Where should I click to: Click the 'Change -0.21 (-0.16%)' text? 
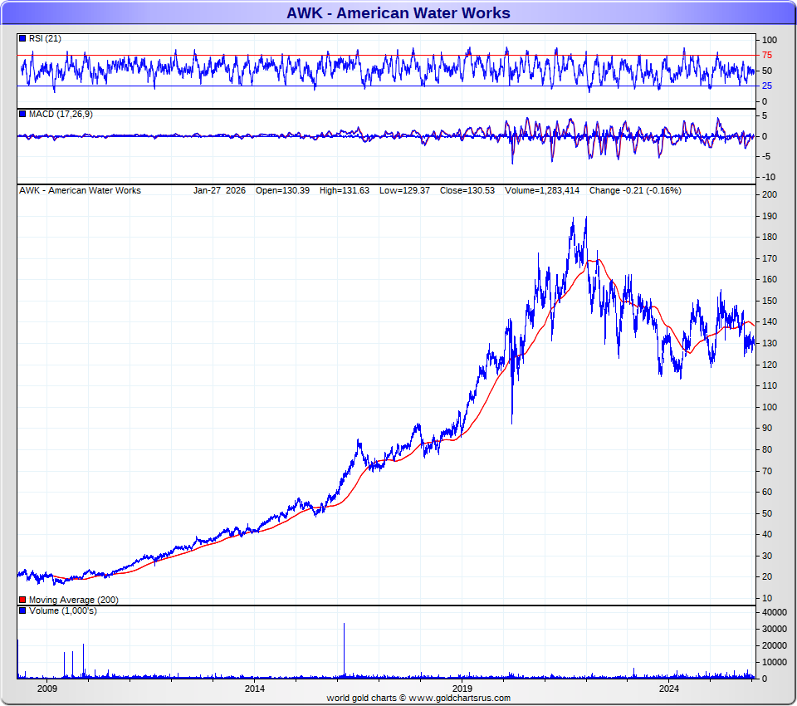point(635,190)
